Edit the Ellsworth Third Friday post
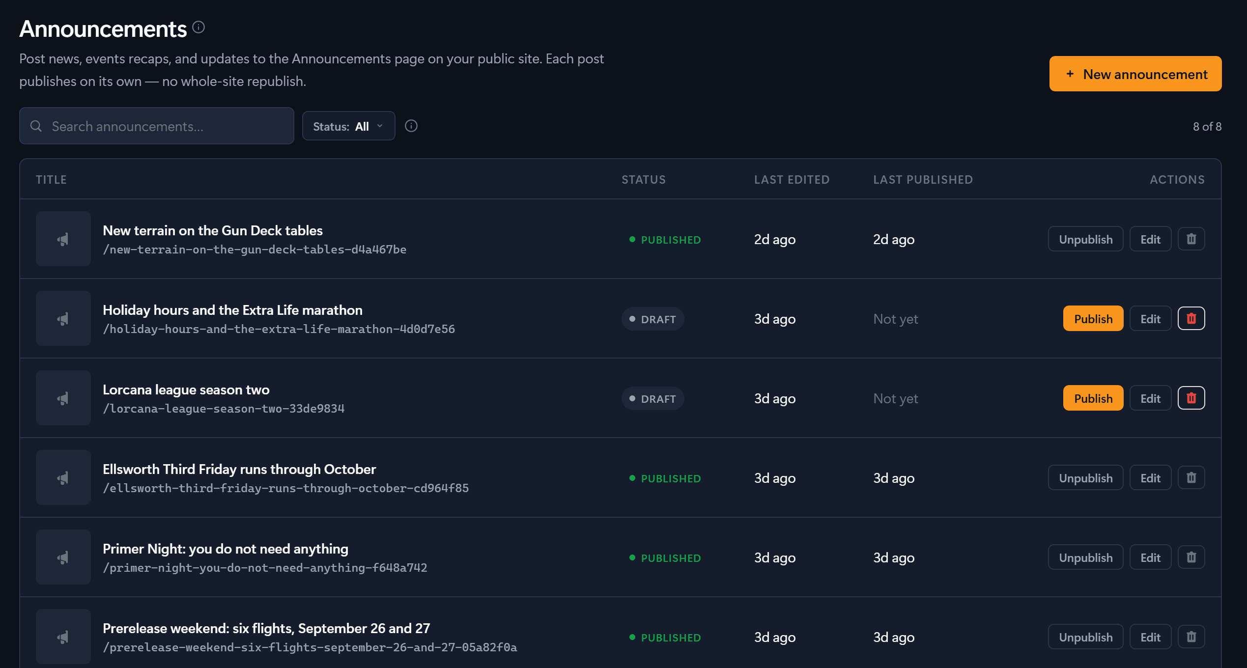Image resolution: width=1247 pixels, height=668 pixels. 1150,478
